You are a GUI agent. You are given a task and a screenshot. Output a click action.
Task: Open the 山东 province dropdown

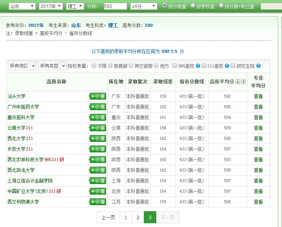22,6
